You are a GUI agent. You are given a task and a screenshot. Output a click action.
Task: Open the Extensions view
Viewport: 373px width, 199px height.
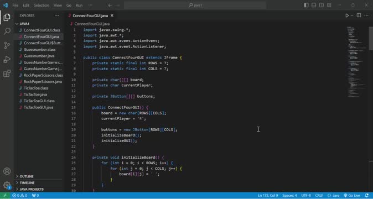click(7, 74)
